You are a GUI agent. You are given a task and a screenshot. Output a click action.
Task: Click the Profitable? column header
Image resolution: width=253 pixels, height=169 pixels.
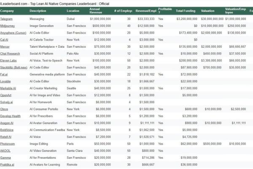(x=165, y=11)
